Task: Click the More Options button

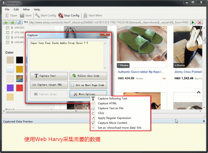Action: 88,94
